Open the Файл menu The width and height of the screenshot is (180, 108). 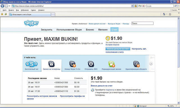pyautogui.click(x=4, y=10)
